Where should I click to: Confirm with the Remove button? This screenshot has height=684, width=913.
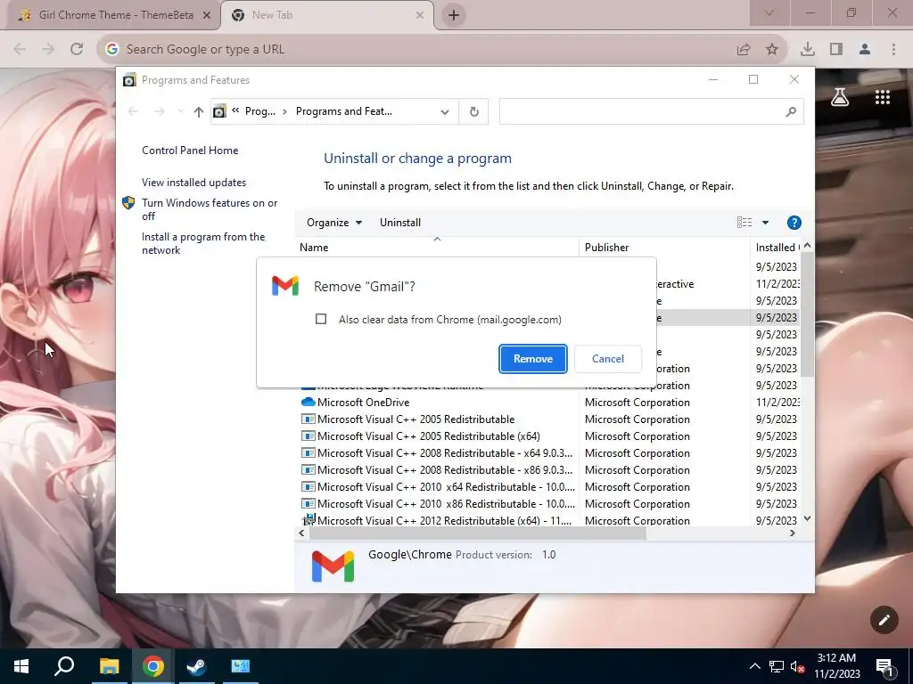tap(533, 359)
